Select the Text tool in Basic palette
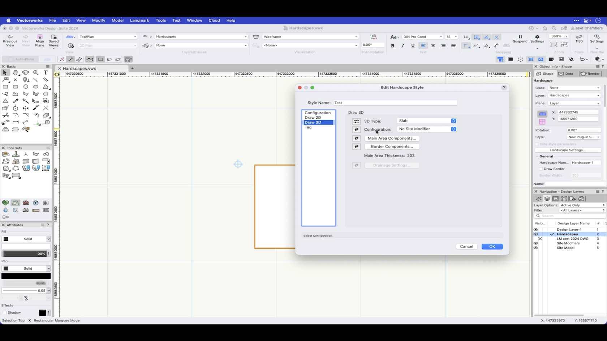 point(46,73)
